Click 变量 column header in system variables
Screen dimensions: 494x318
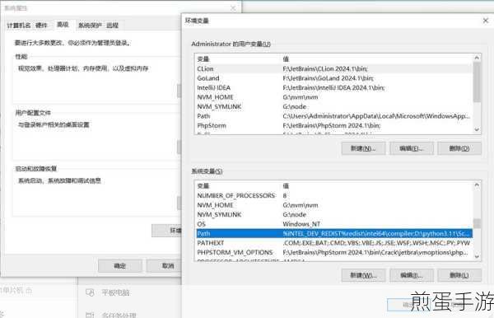(203, 186)
